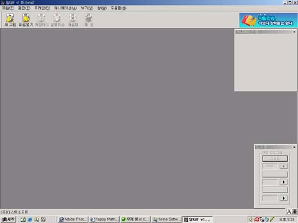This screenshot has height=223, width=298.
Task: Click the second field in options panel
Action: [270, 182]
